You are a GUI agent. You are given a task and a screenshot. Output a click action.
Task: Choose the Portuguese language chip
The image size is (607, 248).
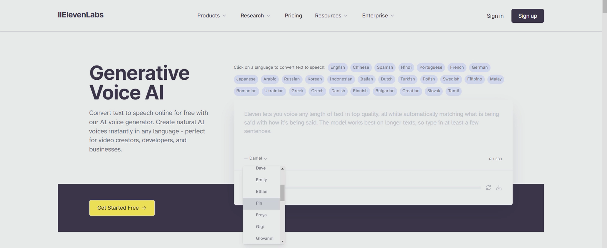431,67
